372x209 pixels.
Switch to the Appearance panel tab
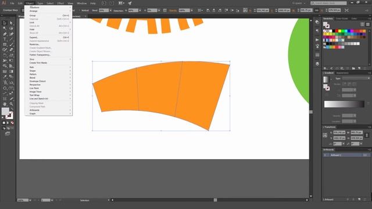(342, 73)
